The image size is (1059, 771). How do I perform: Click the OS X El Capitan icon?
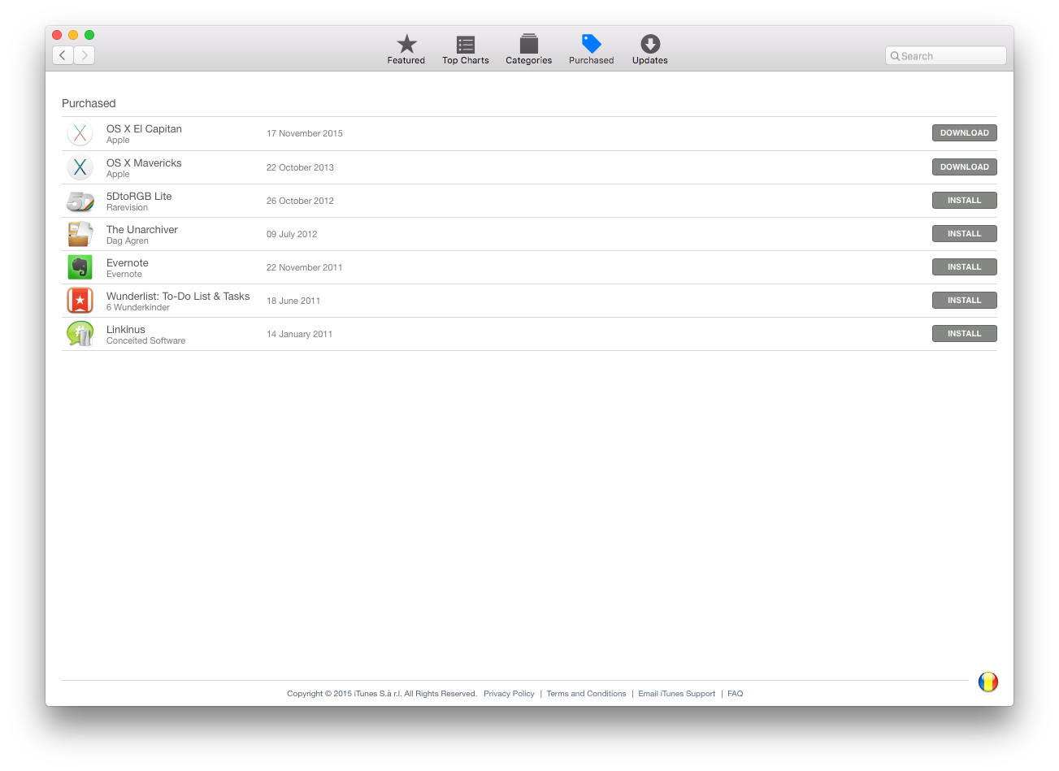point(80,133)
